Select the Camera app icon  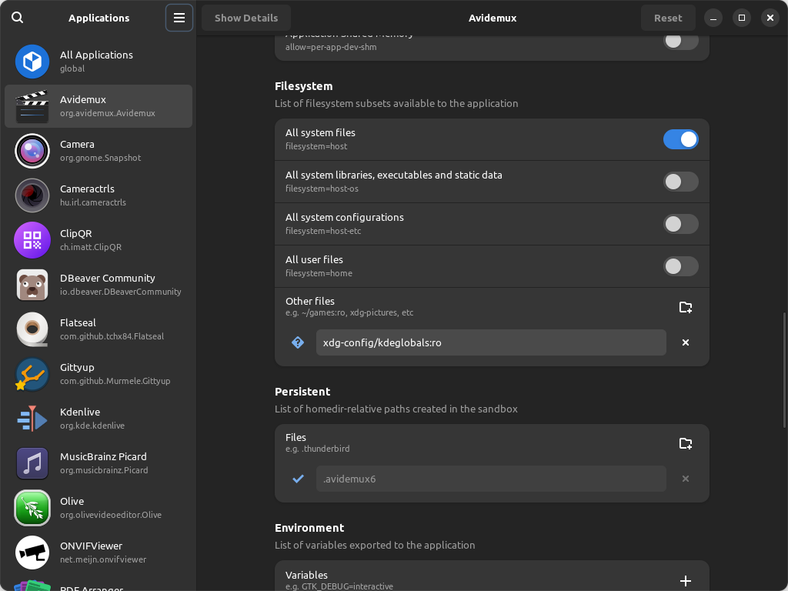(32, 151)
